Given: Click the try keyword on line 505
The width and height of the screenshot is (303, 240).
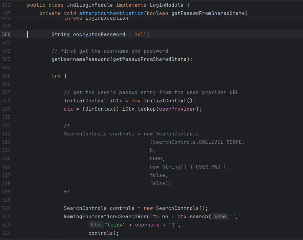Looking at the screenshot, I should tap(56, 76).
